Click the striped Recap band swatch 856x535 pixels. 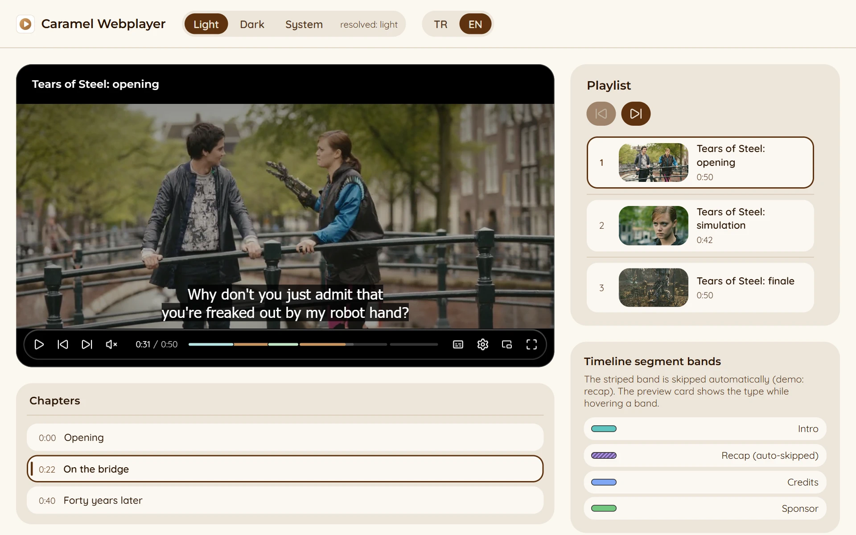(604, 455)
